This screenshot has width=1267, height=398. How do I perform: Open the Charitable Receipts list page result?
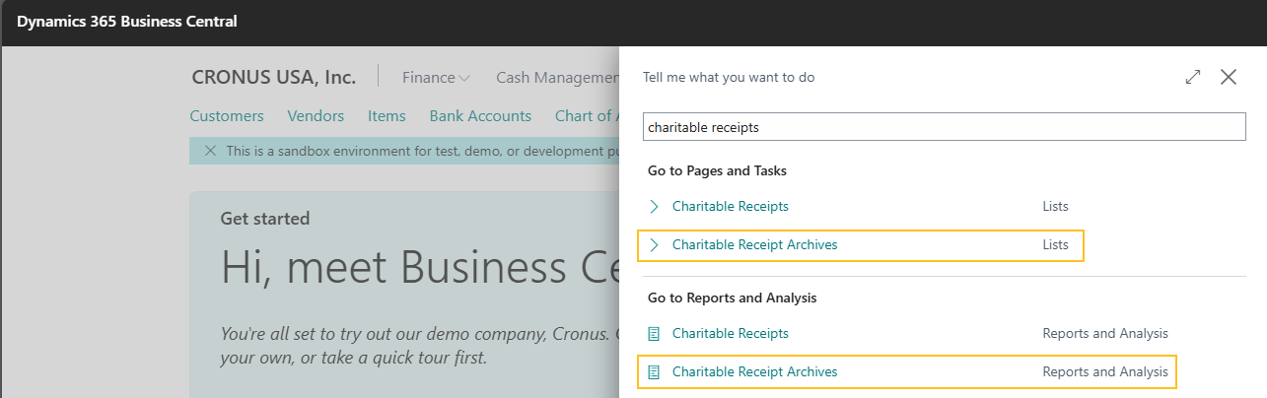[x=730, y=207]
